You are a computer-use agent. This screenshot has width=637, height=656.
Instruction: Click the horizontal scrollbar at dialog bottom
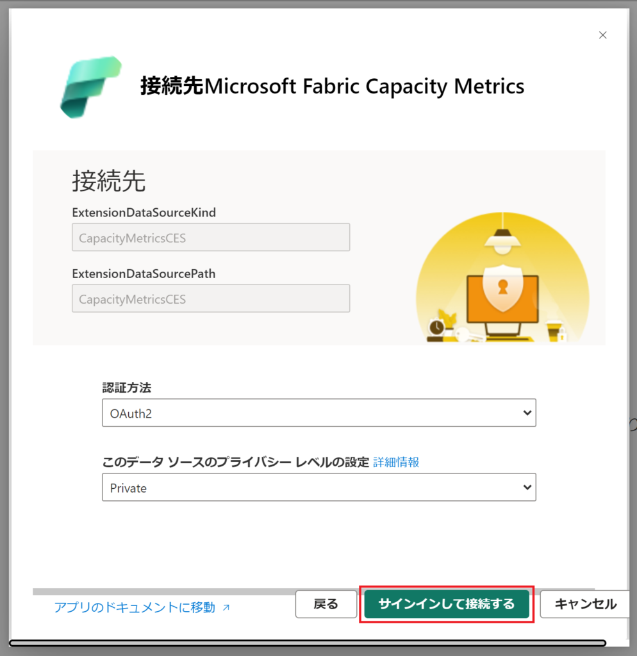tap(308, 643)
